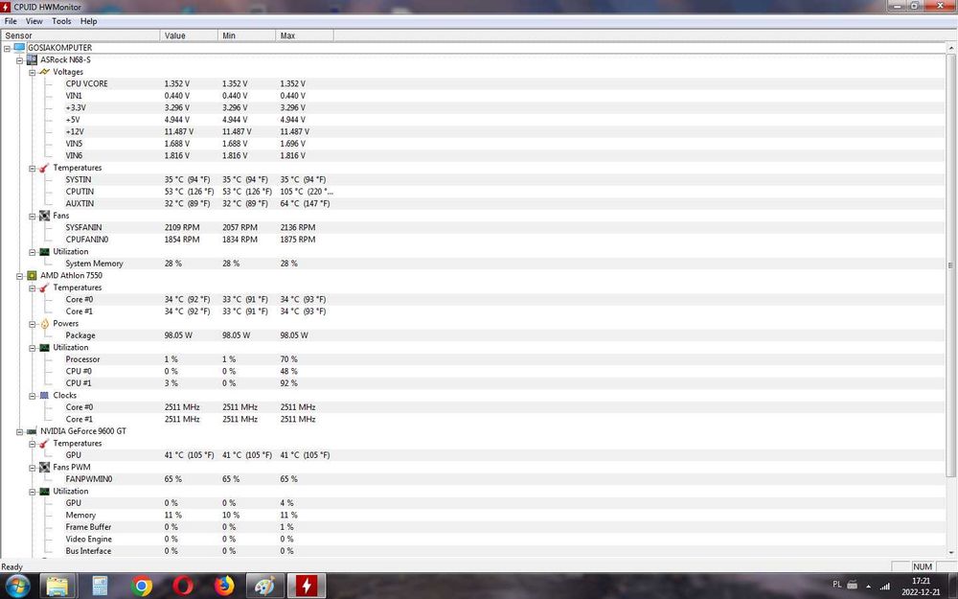Open the View menu
The width and height of the screenshot is (958, 599).
tap(34, 21)
